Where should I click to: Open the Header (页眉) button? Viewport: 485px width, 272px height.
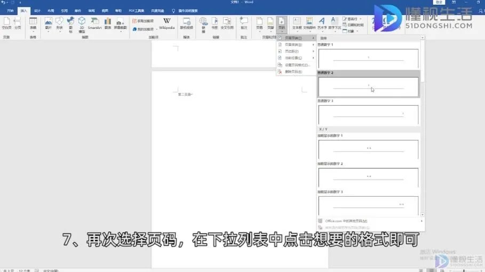259,25
